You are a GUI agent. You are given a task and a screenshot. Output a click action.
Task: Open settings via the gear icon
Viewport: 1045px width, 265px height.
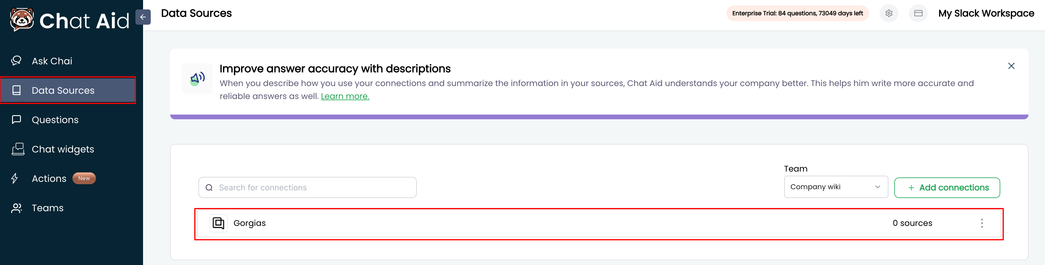889,13
